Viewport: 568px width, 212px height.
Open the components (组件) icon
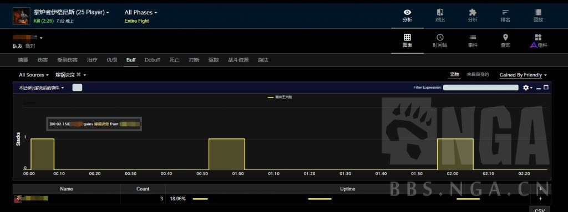(539, 41)
